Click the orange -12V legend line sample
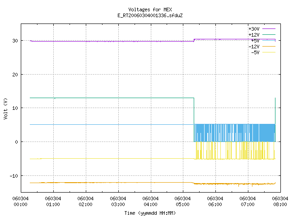This screenshot has width=289, height=217. point(269,46)
